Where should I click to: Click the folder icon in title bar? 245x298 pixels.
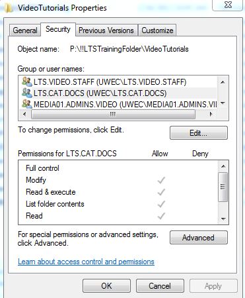coord(8,8)
